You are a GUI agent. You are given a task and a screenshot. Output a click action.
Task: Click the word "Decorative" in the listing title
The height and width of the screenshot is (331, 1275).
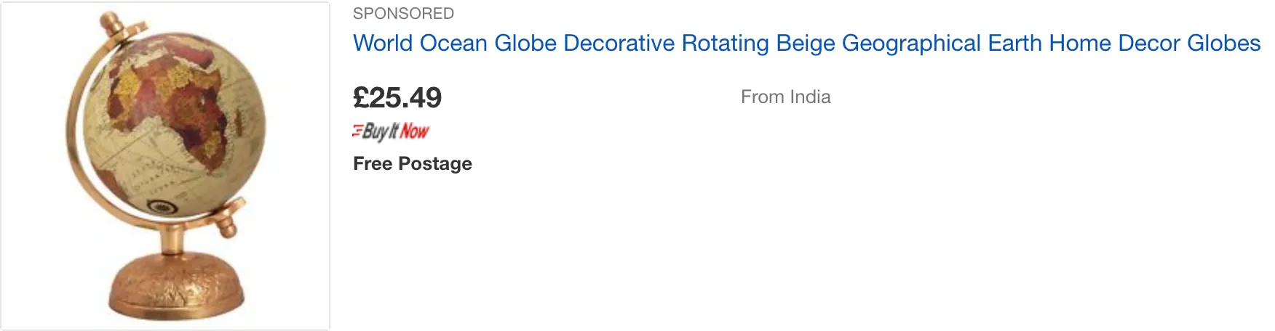(x=619, y=44)
